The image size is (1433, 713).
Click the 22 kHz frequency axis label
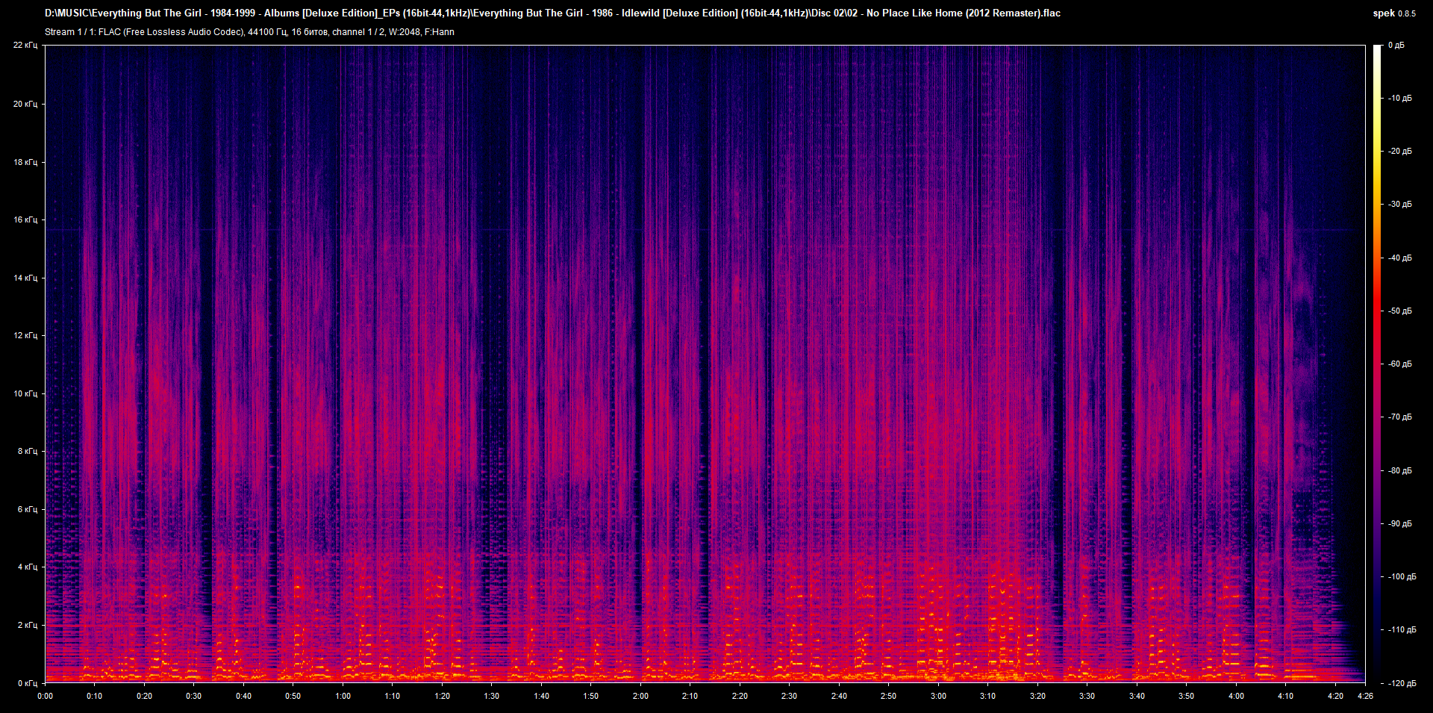click(x=25, y=46)
